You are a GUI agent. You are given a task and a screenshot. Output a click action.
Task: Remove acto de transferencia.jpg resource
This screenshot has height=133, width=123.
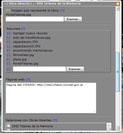point(8,38)
